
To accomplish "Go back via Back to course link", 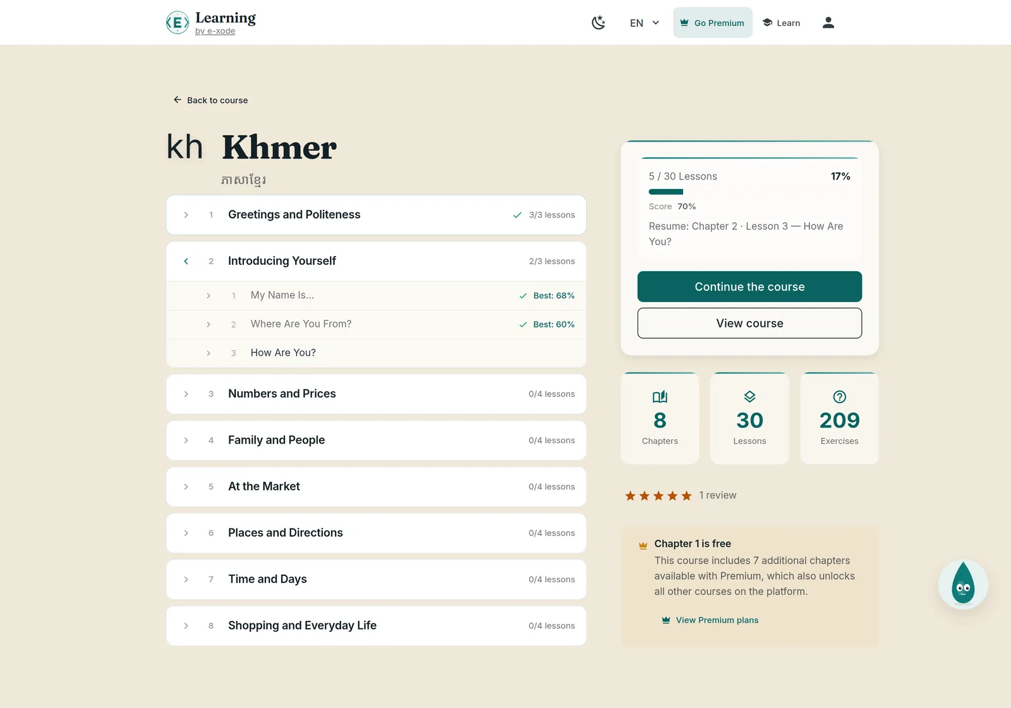I will coord(210,100).
